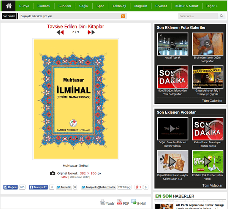This screenshot has height=209, width=228.
Task: Open 'Birbirinden Komik Düğün Fotoğrafları' caption link
Action: 207,59
